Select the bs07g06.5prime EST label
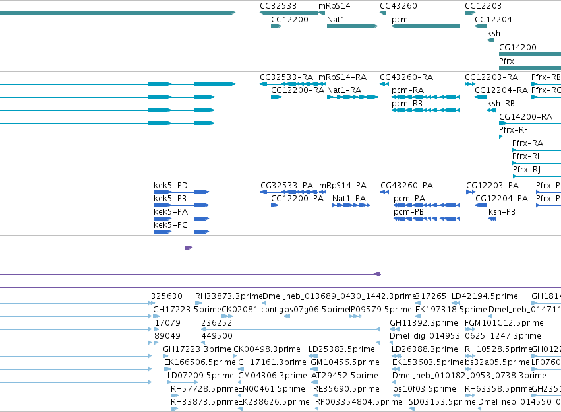This screenshot has height=412, width=561. (x=316, y=310)
